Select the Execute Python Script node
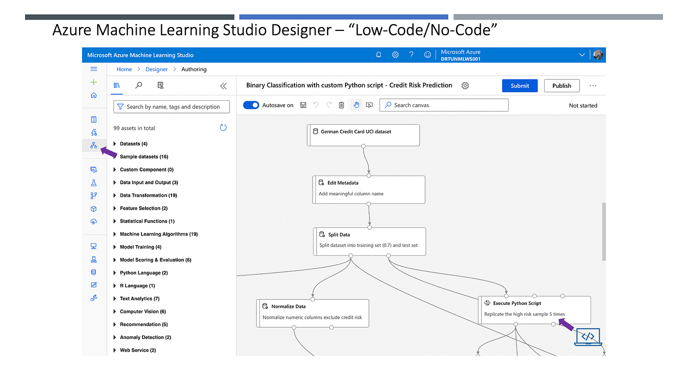Screen dimensions: 688x387 (535, 309)
